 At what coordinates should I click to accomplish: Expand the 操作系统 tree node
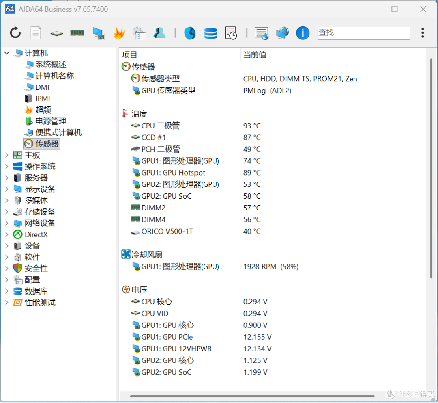[7, 166]
